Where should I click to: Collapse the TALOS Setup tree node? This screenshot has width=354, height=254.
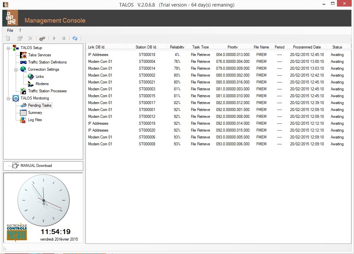(9, 48)
